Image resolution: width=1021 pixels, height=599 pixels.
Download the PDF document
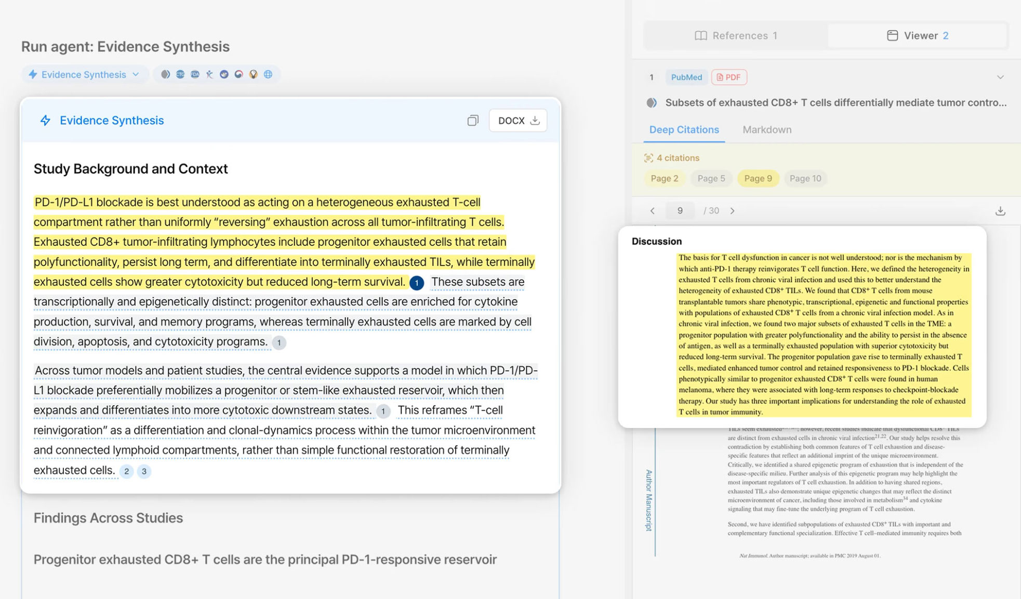tap(1000, 211)
